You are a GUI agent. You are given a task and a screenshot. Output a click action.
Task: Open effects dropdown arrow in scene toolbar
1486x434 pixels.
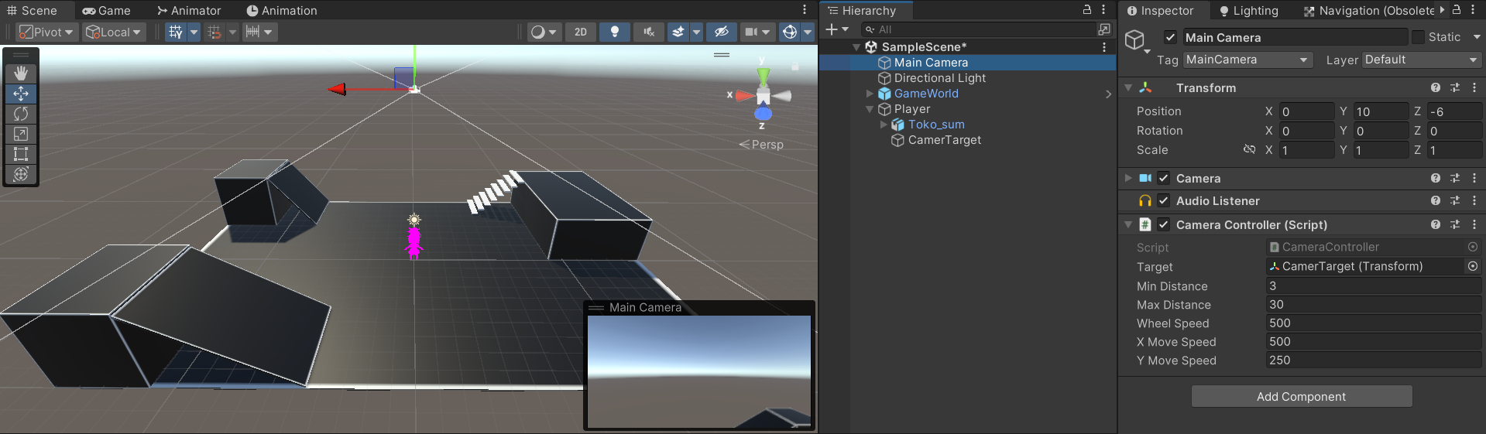pos(696,32)
